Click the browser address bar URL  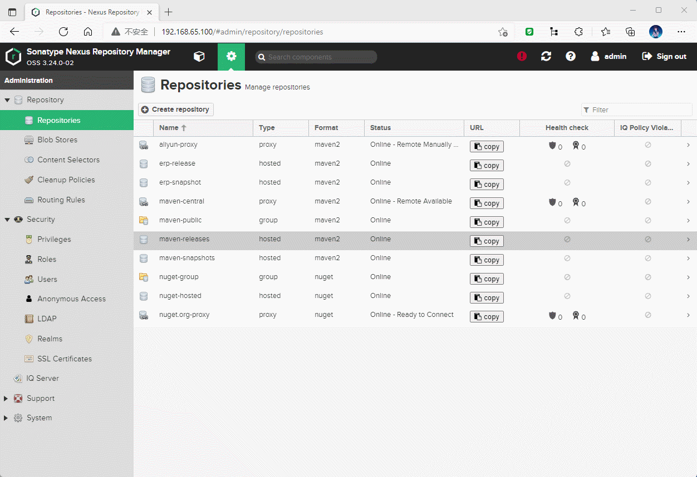(242, 32)
